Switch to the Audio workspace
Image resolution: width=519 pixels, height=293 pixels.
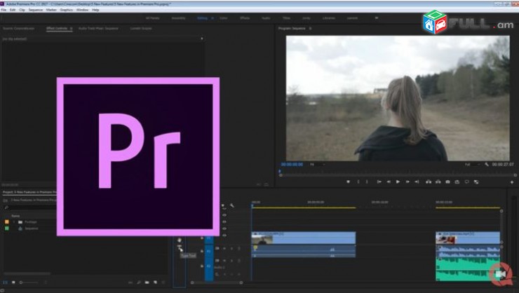(x=266, y=18)
